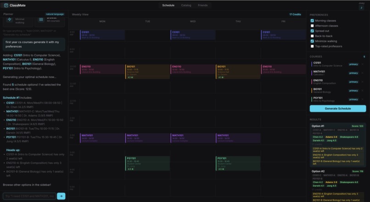Click the PSY101 Intro to Psychology row
Viewport: 370px width, 202px height.
pos(338,99)
